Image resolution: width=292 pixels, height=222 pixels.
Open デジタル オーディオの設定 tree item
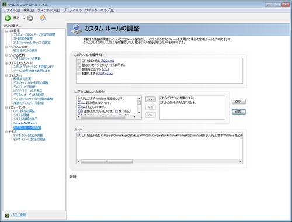pos(29,95)
